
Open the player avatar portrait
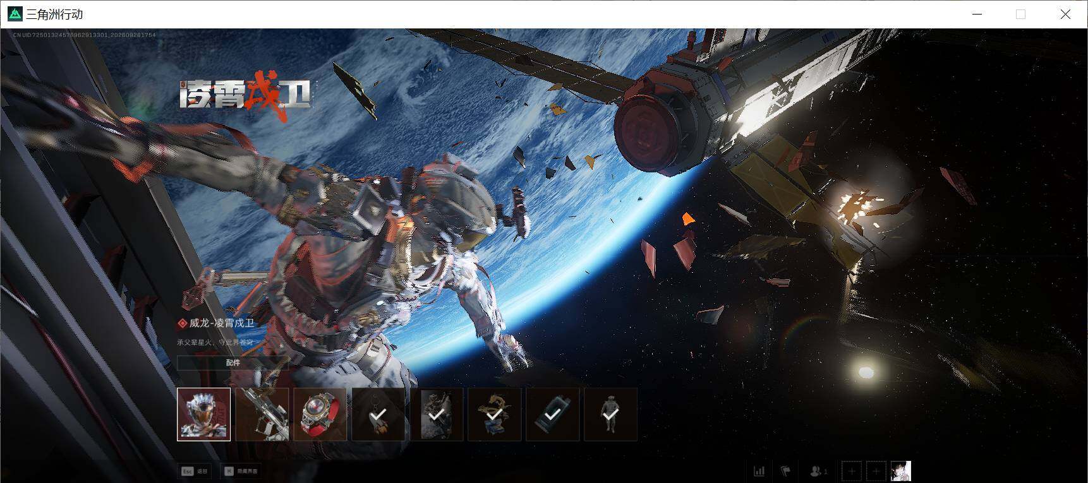[x=900, y=471]
